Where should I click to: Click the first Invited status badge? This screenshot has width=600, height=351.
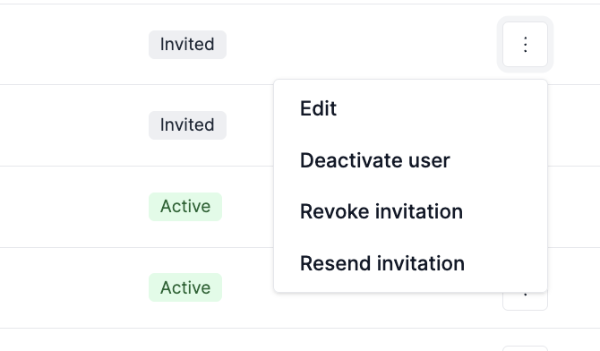[x=187, y=45]
